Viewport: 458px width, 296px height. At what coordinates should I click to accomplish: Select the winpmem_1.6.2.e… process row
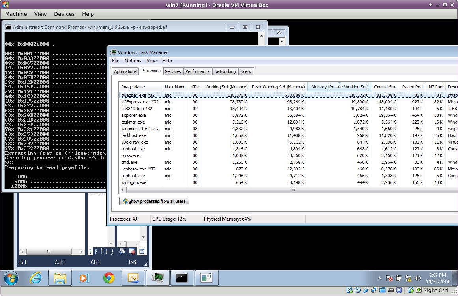coord(288,129)
